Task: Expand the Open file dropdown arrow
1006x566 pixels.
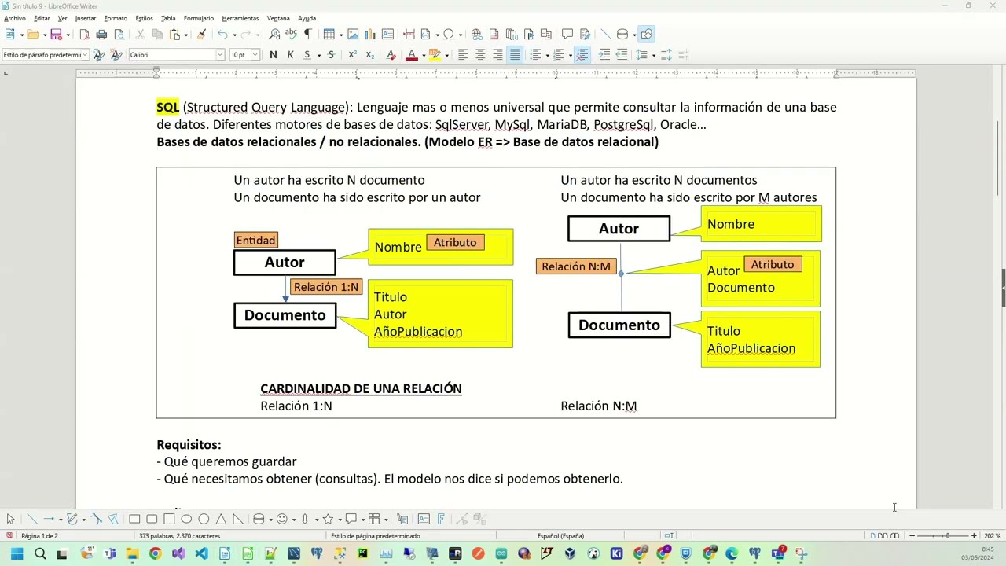Action: (45, 35)
